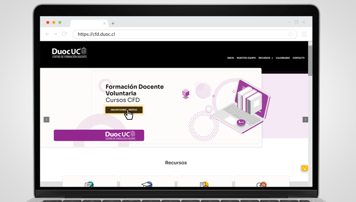Open the NUESTRO EQUIPO menu item
This screenshot has height=202, width=356.
(246, 58)
